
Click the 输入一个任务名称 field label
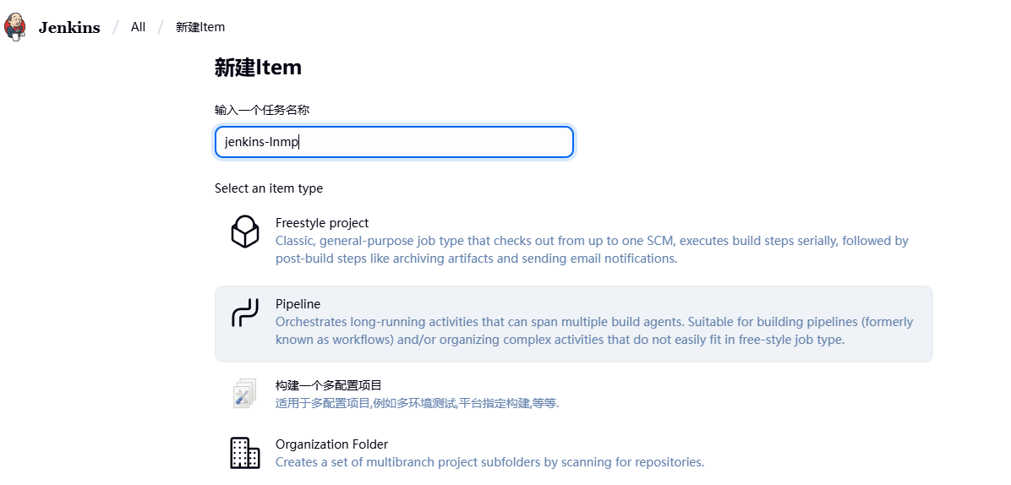point(262,110)
